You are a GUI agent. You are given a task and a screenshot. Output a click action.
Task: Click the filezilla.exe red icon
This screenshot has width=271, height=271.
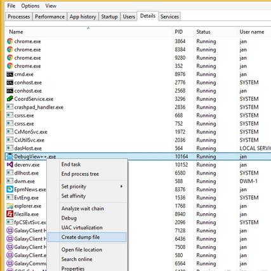point(10,214)
